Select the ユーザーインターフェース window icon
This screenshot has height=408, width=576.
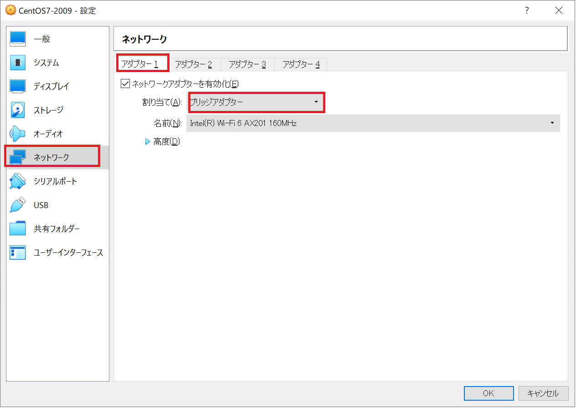point(18,252)
